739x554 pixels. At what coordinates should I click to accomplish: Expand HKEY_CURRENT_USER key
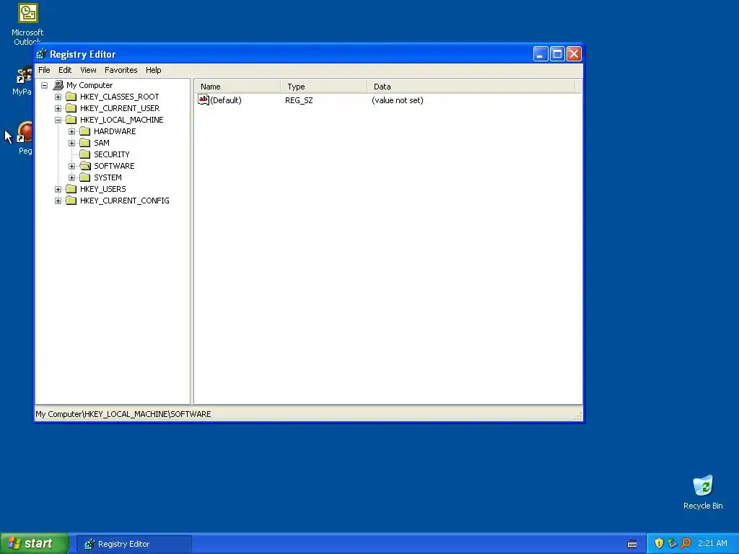tap(58, 108)
